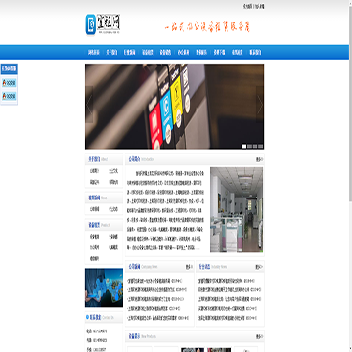Screen dimensions: 352x352
Task: Click the site name logo text image
Action: [x=109, y=24]
